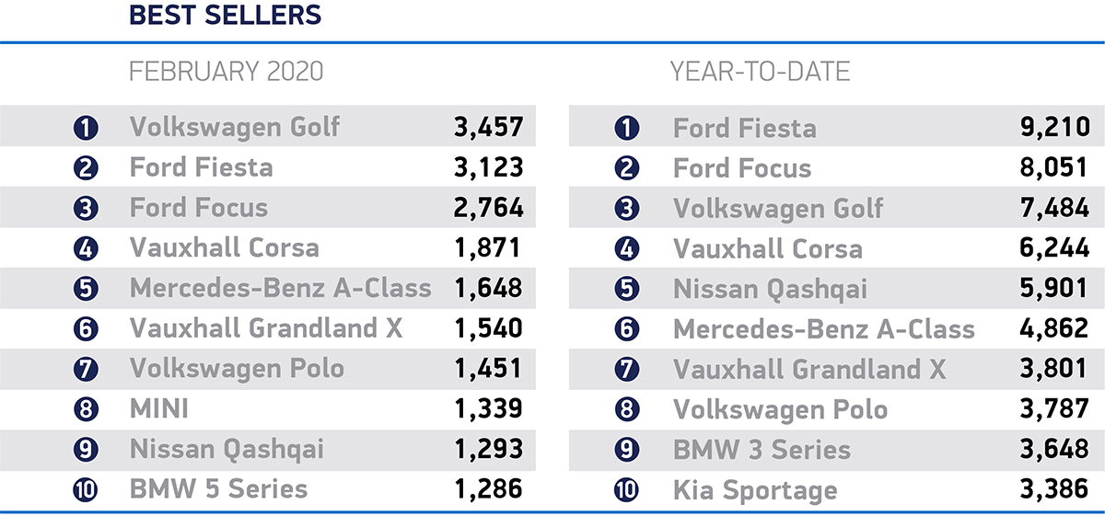The width and height of the screenshot is (1105, 516).
Task: Click rank 5 badge next to Nissan Qashqai in Year-to-date
Action: pos(627,290)
